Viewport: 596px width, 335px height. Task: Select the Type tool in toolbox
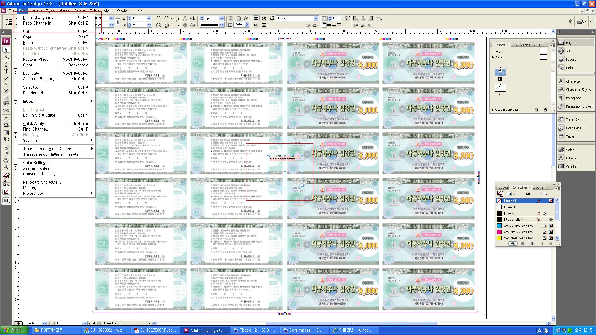pos(6,71)
